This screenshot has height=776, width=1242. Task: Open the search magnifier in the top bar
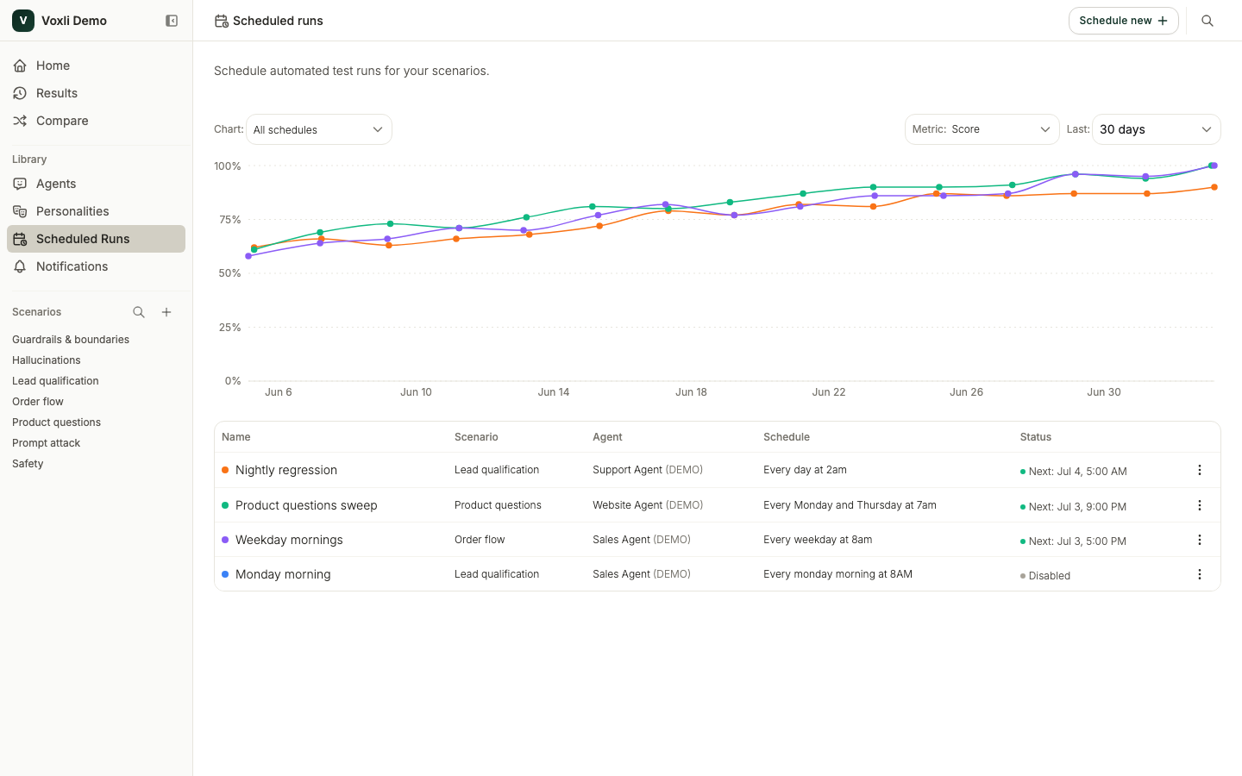(1207, 21)
